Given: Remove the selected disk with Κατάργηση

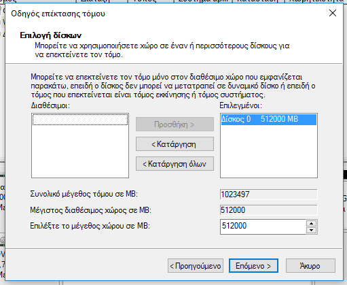Looking at the screenshot, I should coord(175,144).
